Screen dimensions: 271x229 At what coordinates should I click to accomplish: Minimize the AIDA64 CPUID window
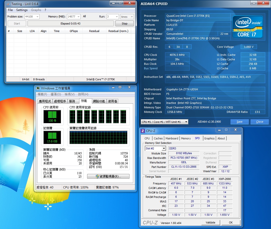pyautogui.click(x=254, y=3)
